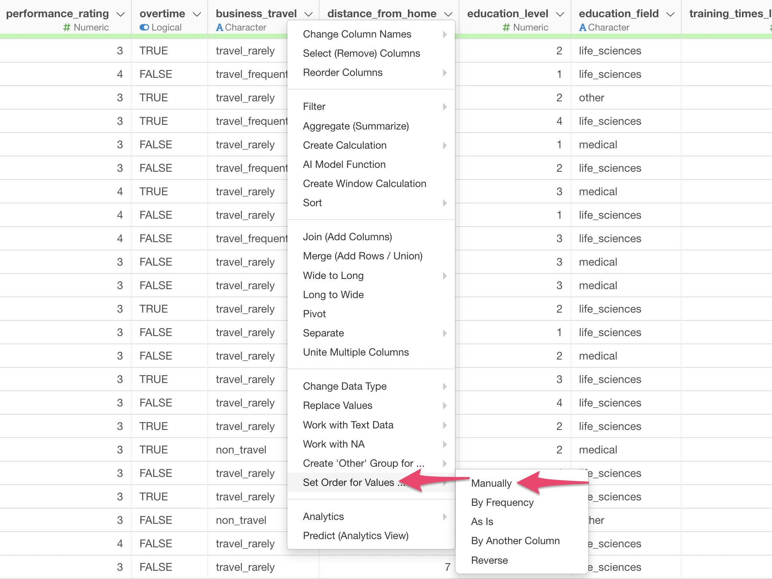Click first row overtime TRUE cell
The width and height of the screenshot is (772, 579).
point(154,51)
